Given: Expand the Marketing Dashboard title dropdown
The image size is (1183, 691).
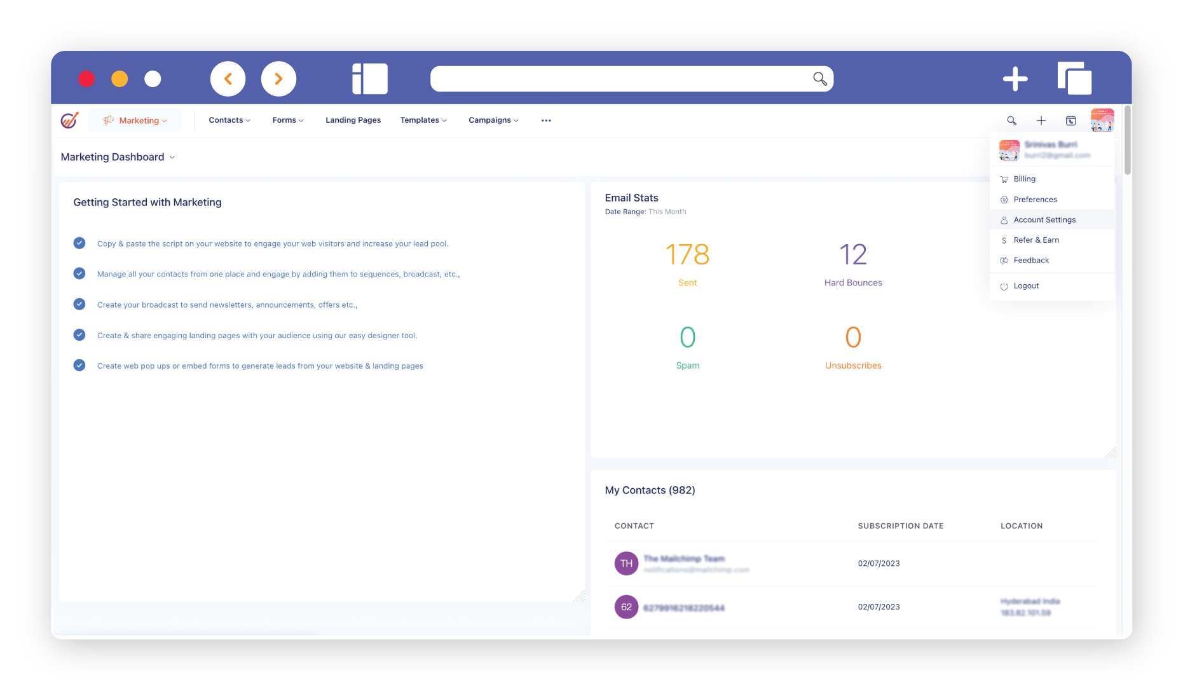Looking at the screenshot, I should [x=118, y=157].
